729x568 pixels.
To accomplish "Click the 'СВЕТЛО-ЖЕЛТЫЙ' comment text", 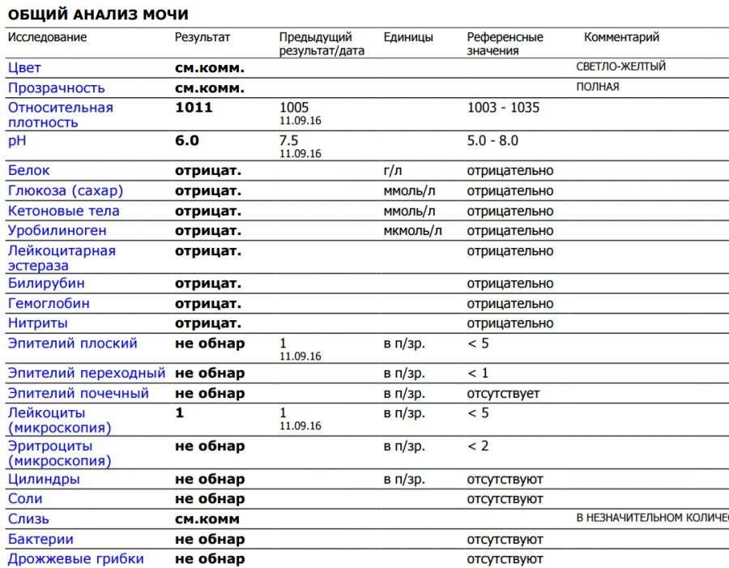I will [x=620, y=67].
